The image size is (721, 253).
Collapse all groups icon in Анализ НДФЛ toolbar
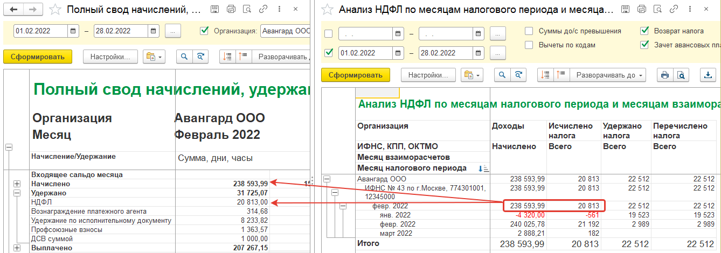(x=545, y=75)
